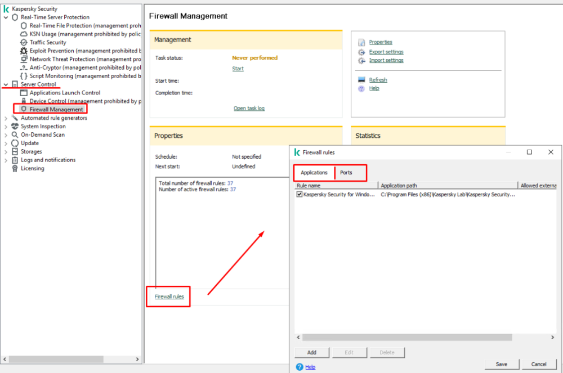Click the Traffic Security icon

pyautogui.click(x=24, y=42)
